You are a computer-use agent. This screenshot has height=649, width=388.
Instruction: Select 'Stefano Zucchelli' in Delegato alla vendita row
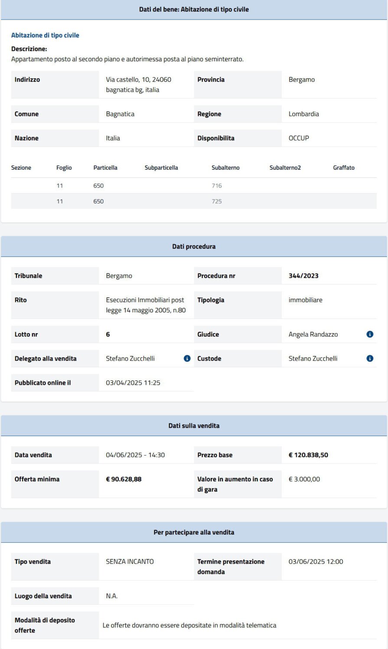point(130,359)
